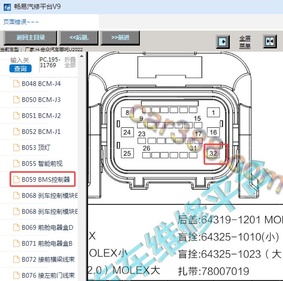Click document icon beside B050 BCM-J3
The image size is (283, 281).
(16, 100)
